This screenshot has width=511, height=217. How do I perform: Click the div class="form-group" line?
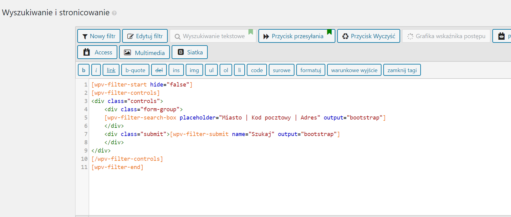click(x=144, y=109)
